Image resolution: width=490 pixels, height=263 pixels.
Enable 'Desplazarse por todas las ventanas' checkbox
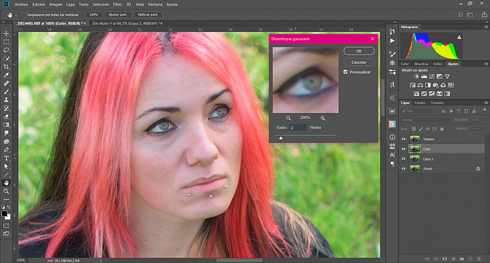24,15
